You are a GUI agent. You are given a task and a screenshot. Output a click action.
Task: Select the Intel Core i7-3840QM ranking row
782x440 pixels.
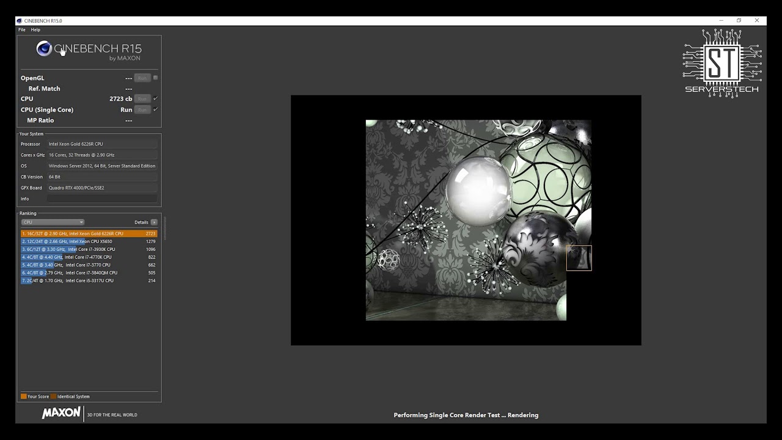(89, 273)
